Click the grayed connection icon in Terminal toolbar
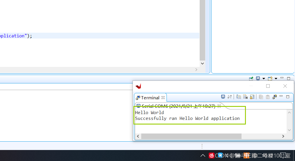The height and width of the screenshot is (161, 295). (230, 97)
